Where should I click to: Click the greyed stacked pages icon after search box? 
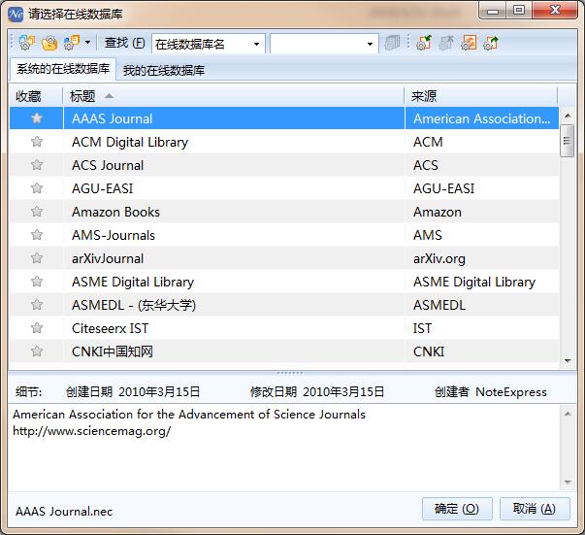pos(392,43)
